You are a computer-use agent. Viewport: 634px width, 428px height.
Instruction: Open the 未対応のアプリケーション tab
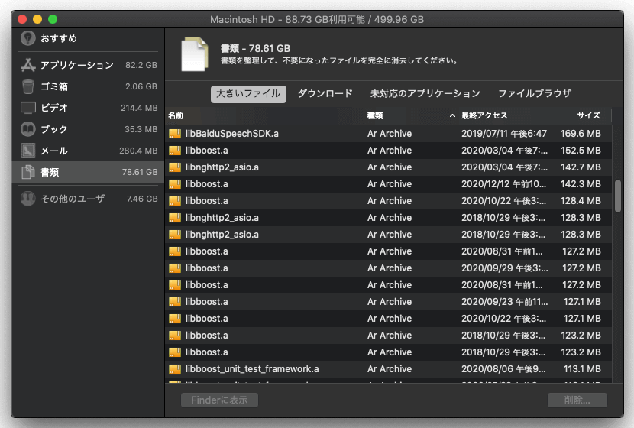(x=425, y=93)
